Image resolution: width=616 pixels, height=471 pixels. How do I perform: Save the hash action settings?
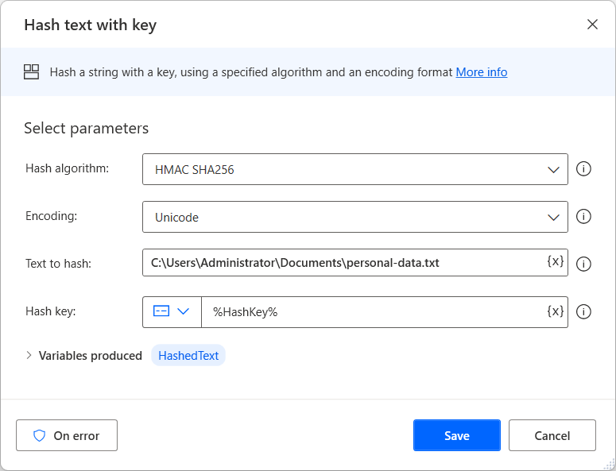click(x=456, y=435)
